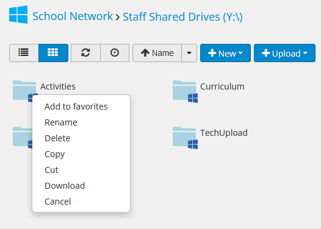Viewport: 321px width, 229px height.
Task: Click the TechUpload folder name
Action: 224,133
